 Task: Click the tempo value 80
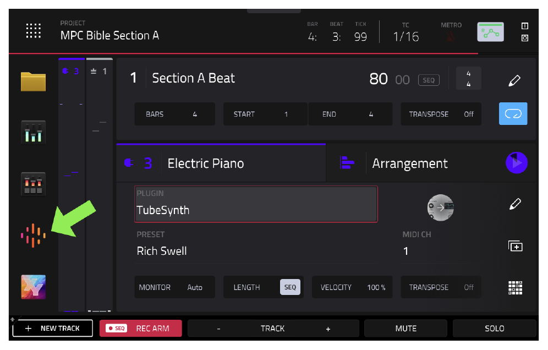(x=378, y=79)
